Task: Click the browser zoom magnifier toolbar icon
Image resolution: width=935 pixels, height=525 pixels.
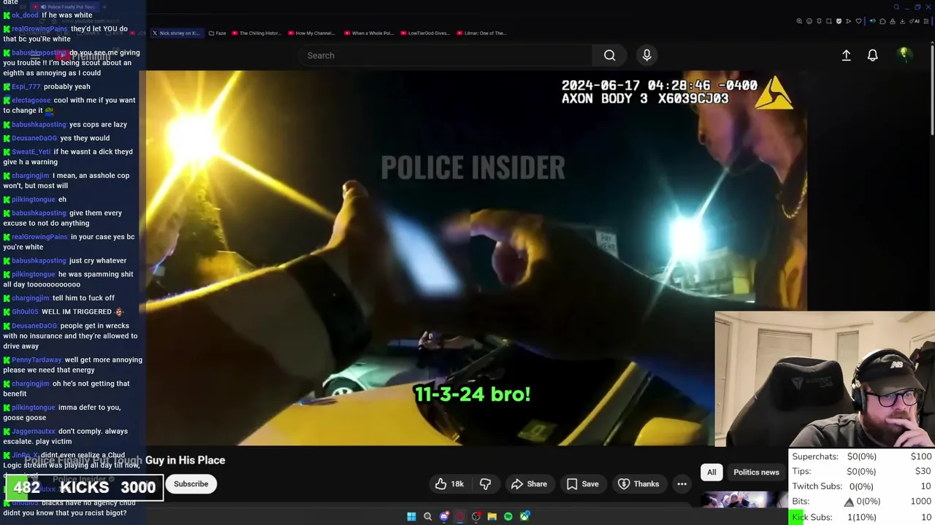Action: click(x=799, y=21)
